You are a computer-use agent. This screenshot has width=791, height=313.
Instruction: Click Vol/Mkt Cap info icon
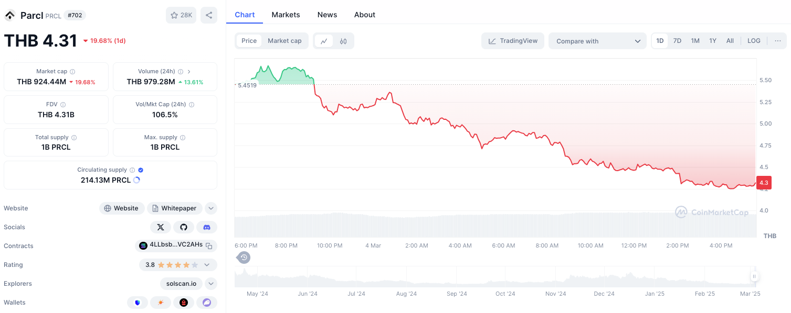coord(192,105)
